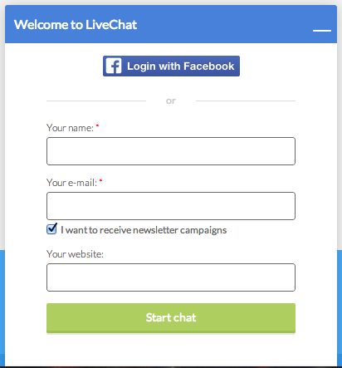Click the newsletter campaigns label text

click(x=144, y=230)
